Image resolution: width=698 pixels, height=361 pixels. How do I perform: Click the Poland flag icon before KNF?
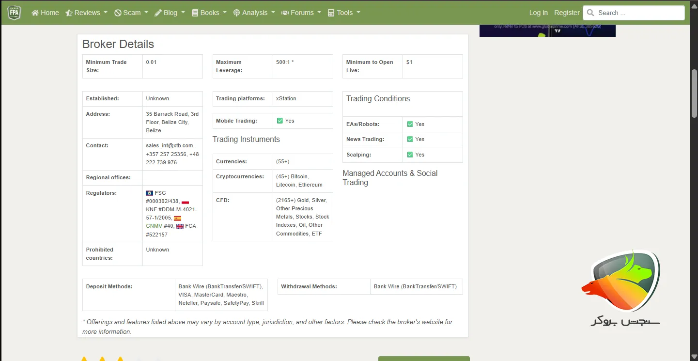click(x=185, y=202)
